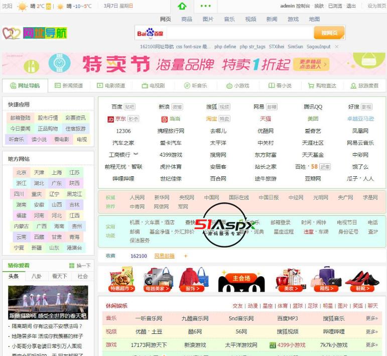Open the 电视剧 tab

click(x=153, y=86)
